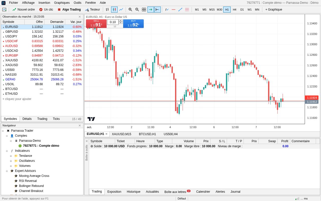Click the BUY button on chart
Image resolution: width=321 pixels, height=201 pixels.
tap(133, 24)
